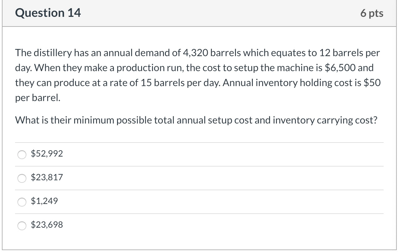This screenshot has height=252, width=398.
Task: Click the $23,817 answer label text
Action: coord(47,177)
